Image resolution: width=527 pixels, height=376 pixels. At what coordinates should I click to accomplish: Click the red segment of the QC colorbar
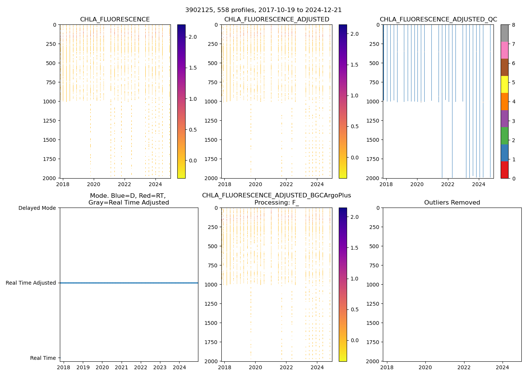tap(504, 170)
